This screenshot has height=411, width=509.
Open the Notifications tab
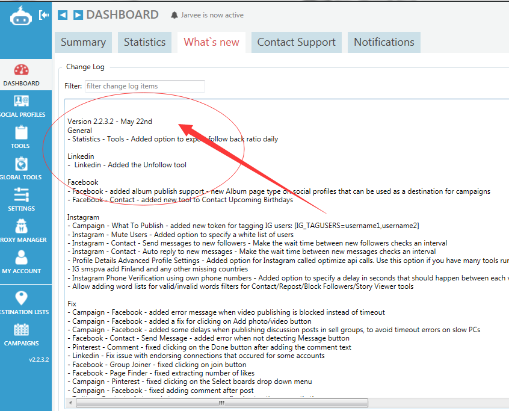point(384,42)
